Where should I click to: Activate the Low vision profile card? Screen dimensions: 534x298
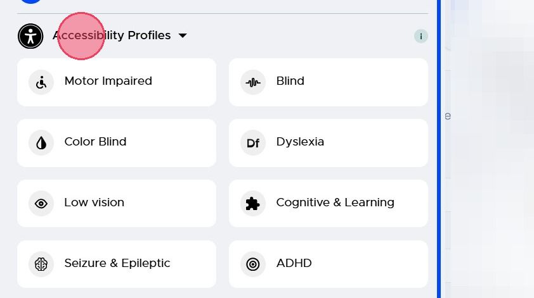click(117, 204)
